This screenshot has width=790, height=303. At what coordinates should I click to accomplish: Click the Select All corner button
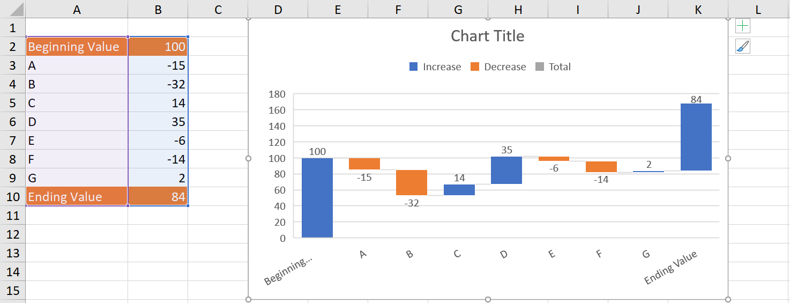tap(12, 9)
